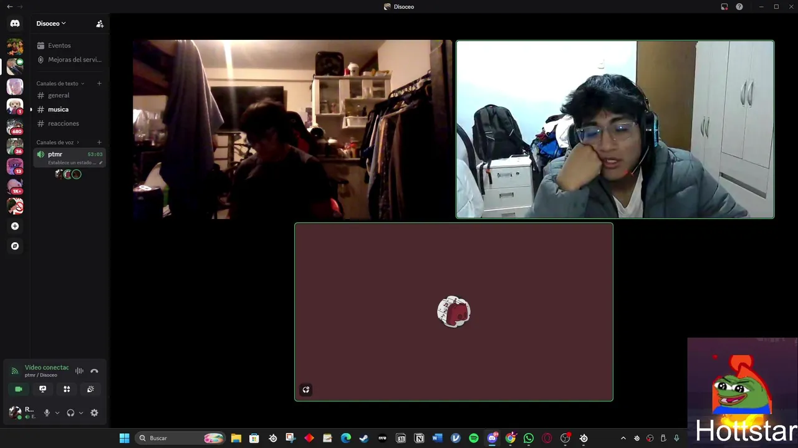Disconnect from voice call with hang-up icon
This screenshot has height=448, width=798.
(94, 371)
